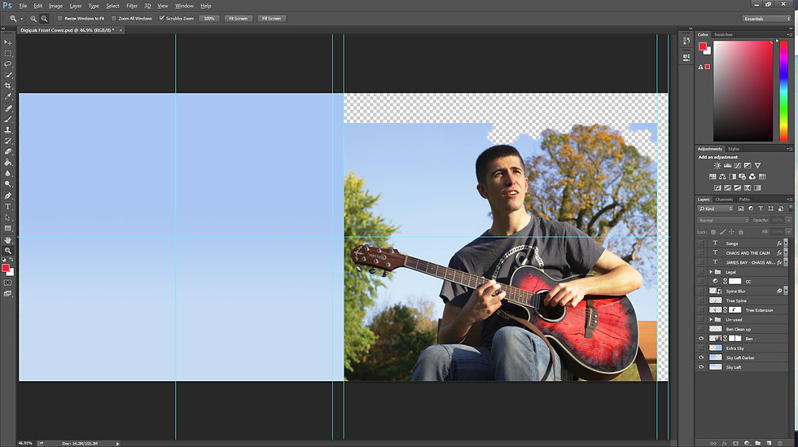Select the Rectangle shape tool
Screen dimensions: 798x447
[x=7, y=228]
